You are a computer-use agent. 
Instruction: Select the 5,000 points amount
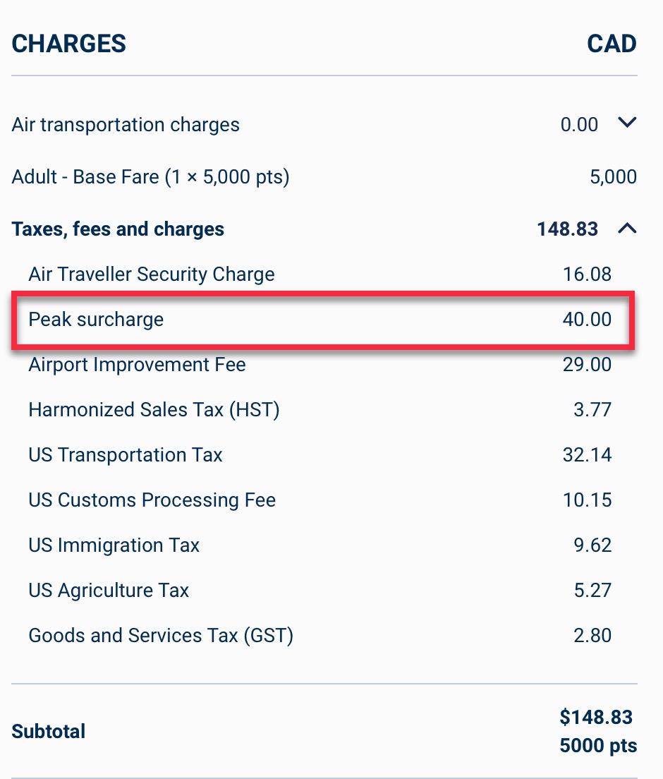pos(614,176)
